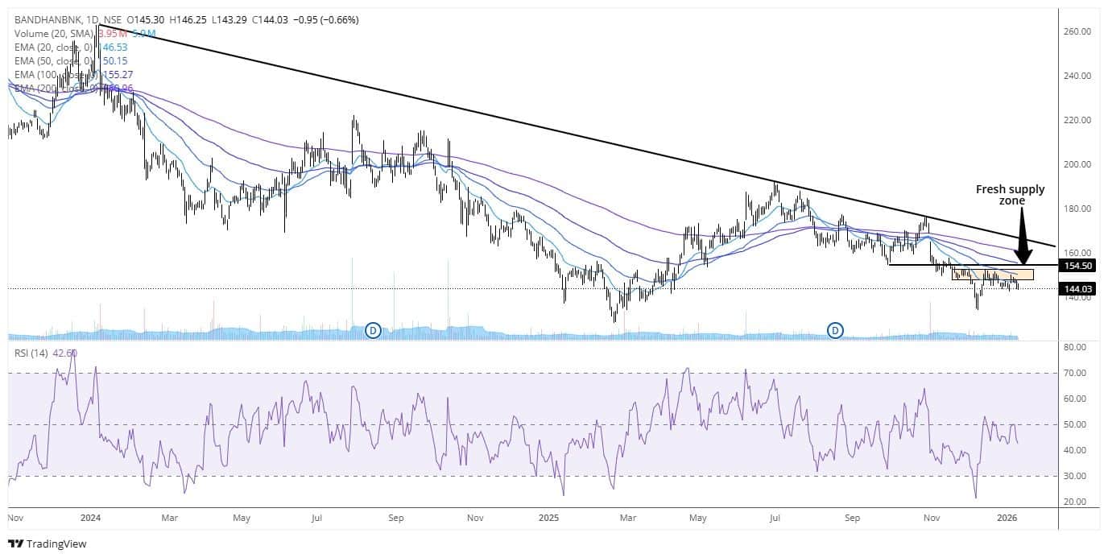Click the 20.00 RSI axis label
1108x558 pixels.
coord(1077,502)
